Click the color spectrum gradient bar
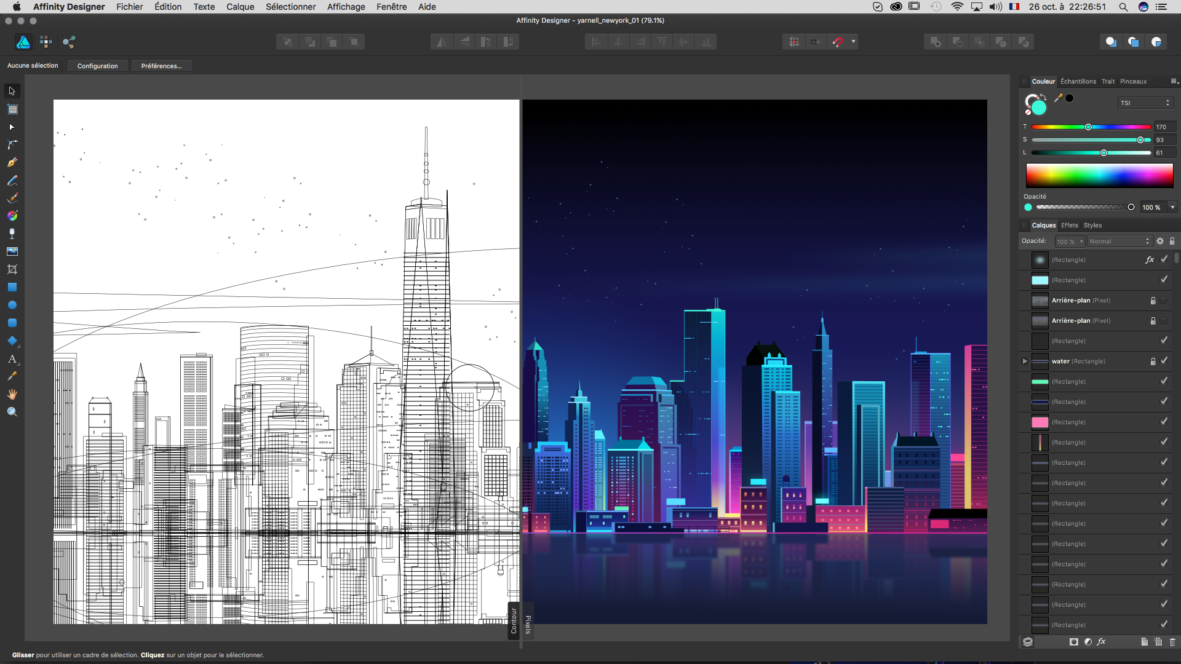The image size is (1181, 664). pyautogui.click(x=1099, y=176)
